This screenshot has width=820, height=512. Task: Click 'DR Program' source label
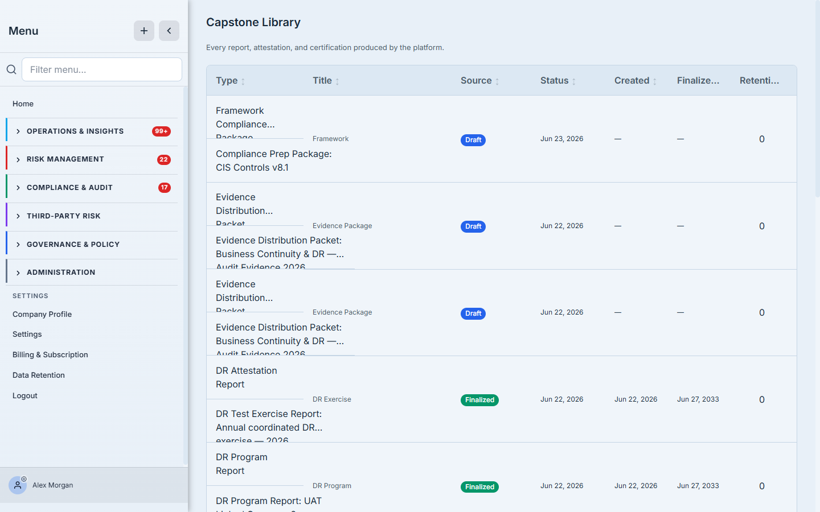(332, 486)
